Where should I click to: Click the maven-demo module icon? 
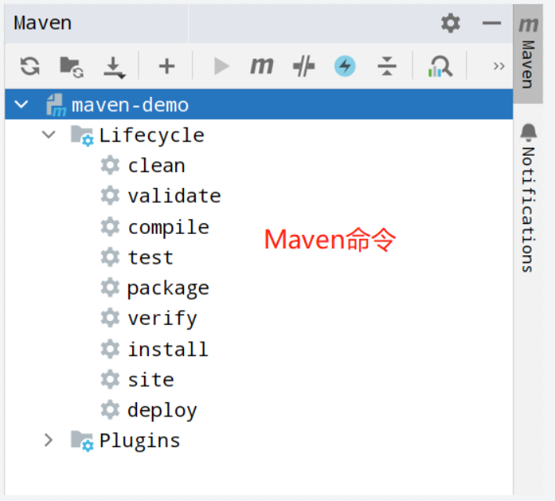click(x=56, y=105)
